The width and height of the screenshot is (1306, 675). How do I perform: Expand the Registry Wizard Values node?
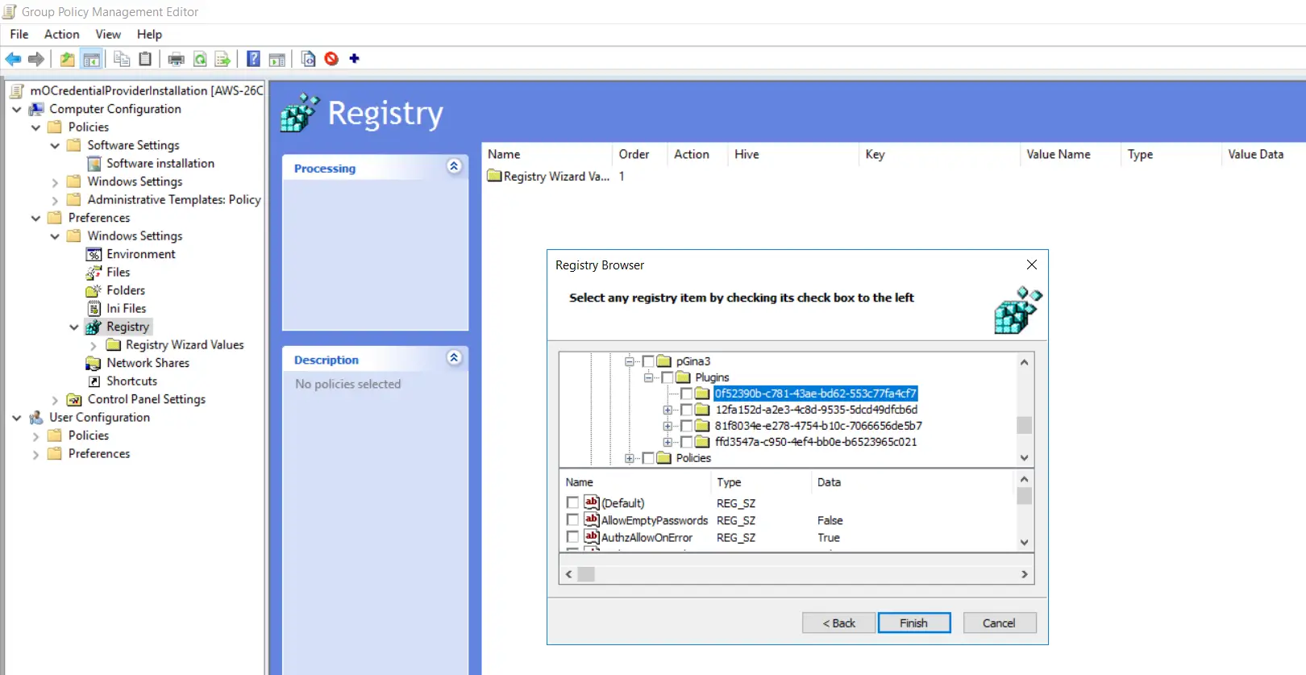coord(94,345)
